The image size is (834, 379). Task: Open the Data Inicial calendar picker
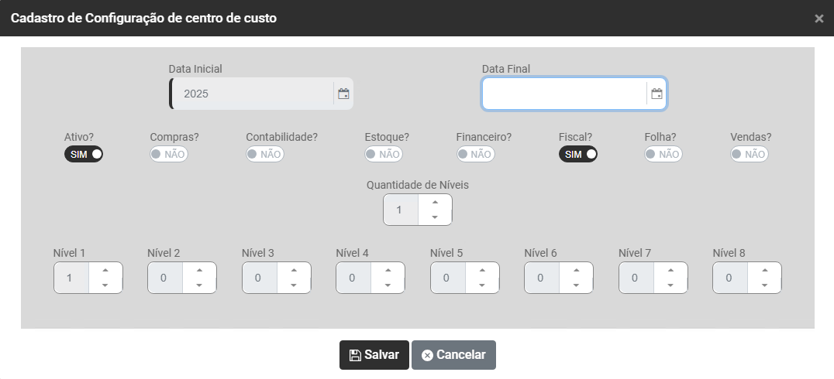tap(343, 94)
